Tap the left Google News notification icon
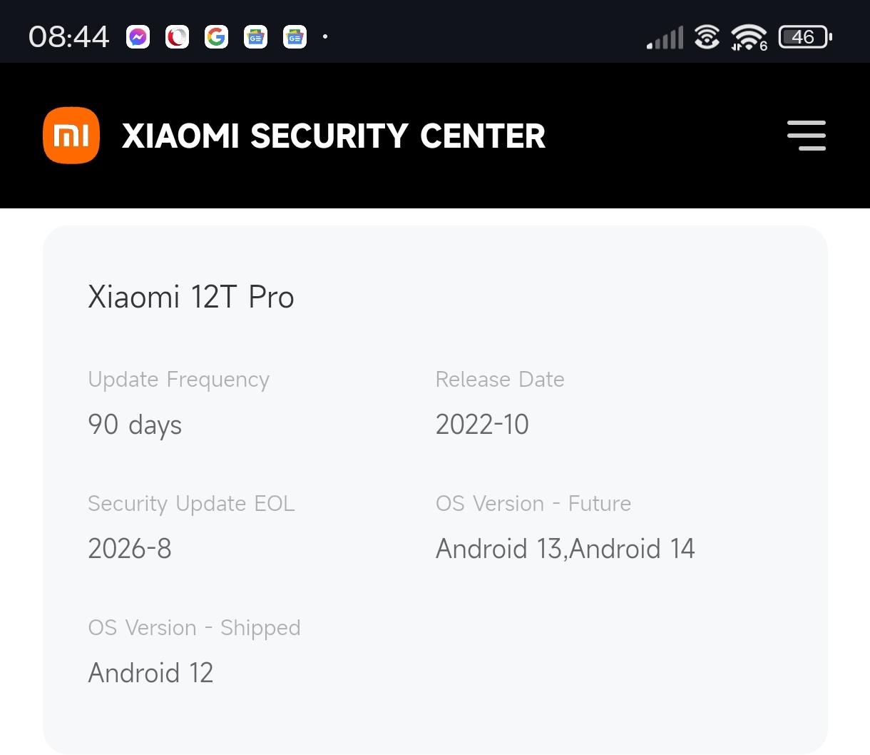The width and height of the screenshot is (870, 755). (255, 36)
